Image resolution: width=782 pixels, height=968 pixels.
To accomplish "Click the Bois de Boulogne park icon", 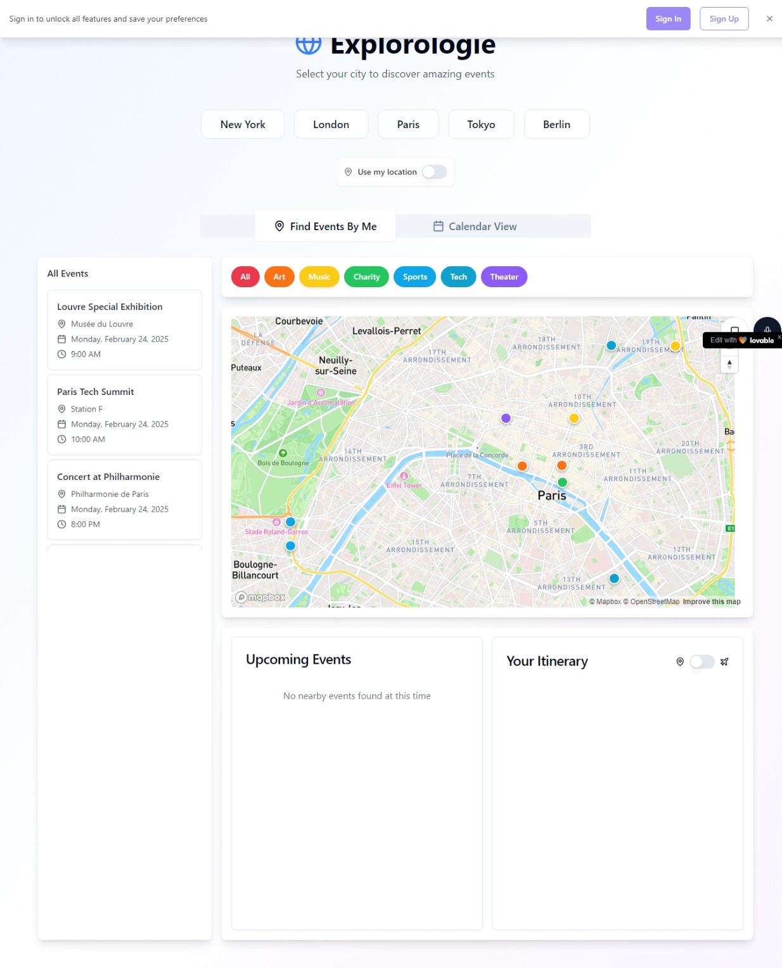I will [x=283, y=453].
